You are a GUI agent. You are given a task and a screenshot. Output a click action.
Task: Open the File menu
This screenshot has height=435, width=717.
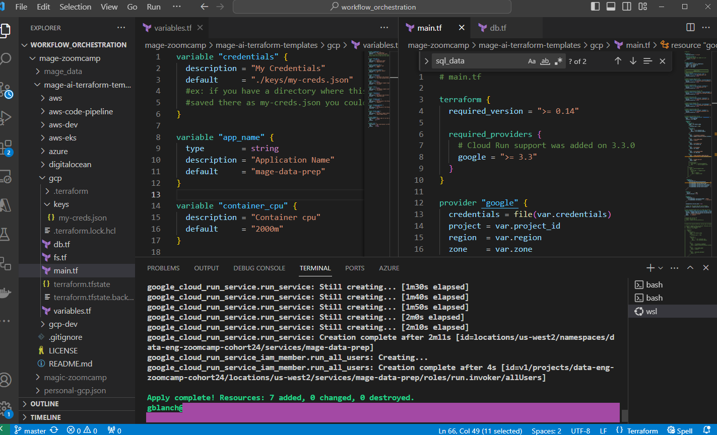(x=21, y=7)
